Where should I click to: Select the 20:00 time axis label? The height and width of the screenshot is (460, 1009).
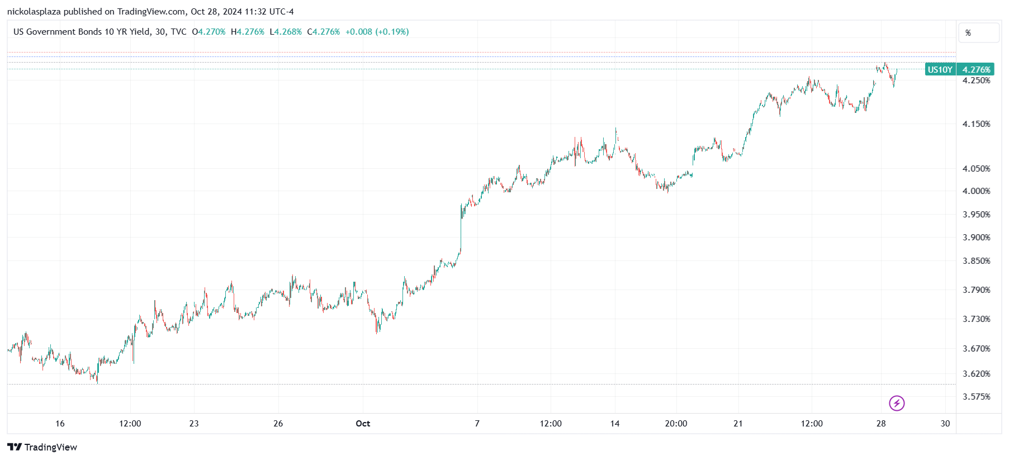click(676, 424)
